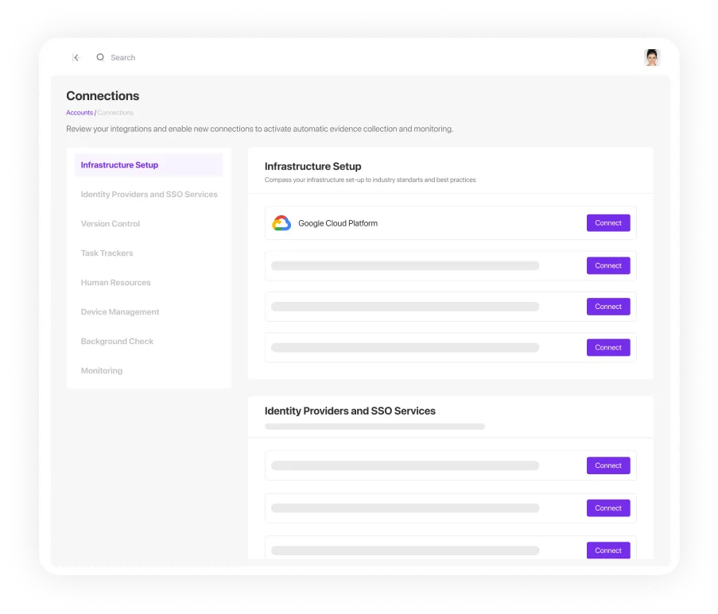Click the Google Cloud Platform logo
Screen dimensions: 718x614
pos(281,223)
